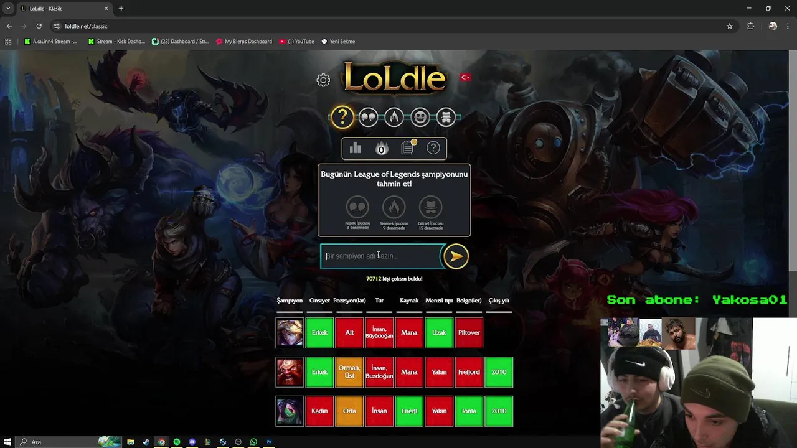Click the Cinsiyet column header
Viewport: 797px width, 448px height.
tap(319, 301)
